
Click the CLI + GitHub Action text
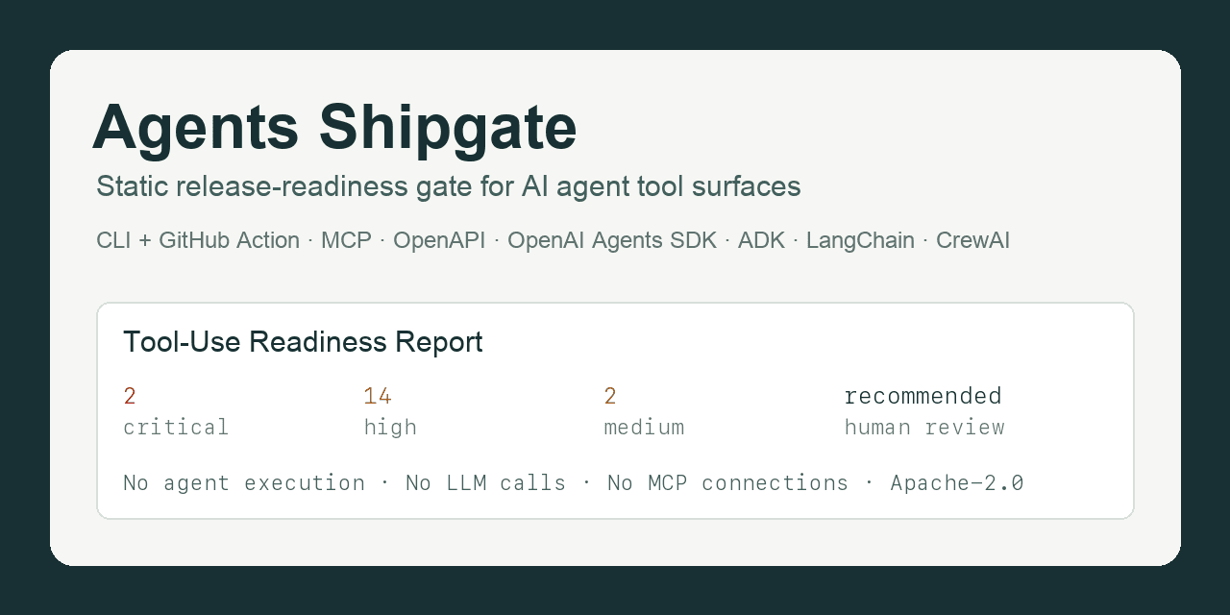[198, 240]
